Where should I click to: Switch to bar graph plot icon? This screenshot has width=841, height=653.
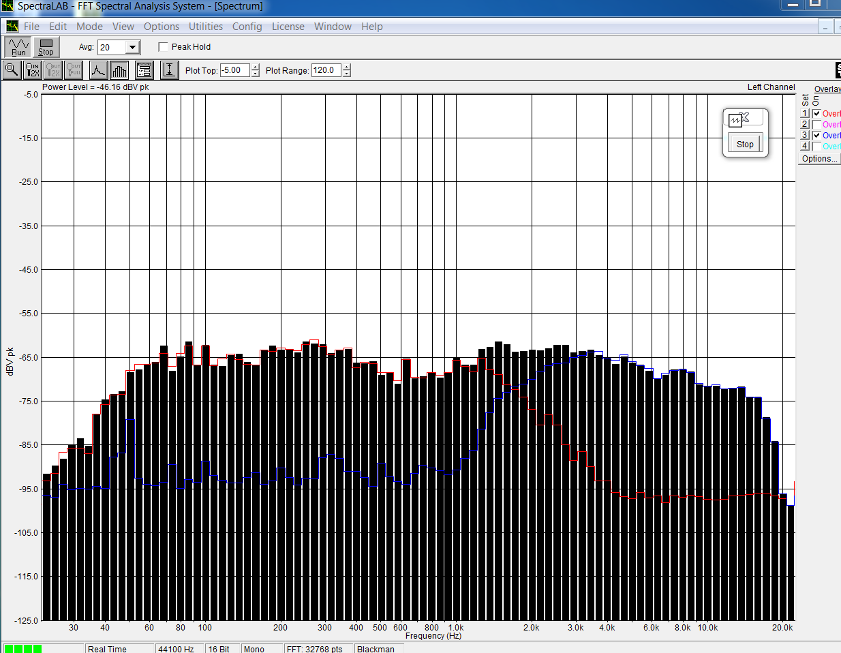click(x=119, y=70)
